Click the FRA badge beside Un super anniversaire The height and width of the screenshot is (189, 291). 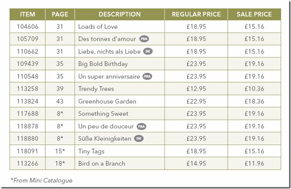pos(147,76)
